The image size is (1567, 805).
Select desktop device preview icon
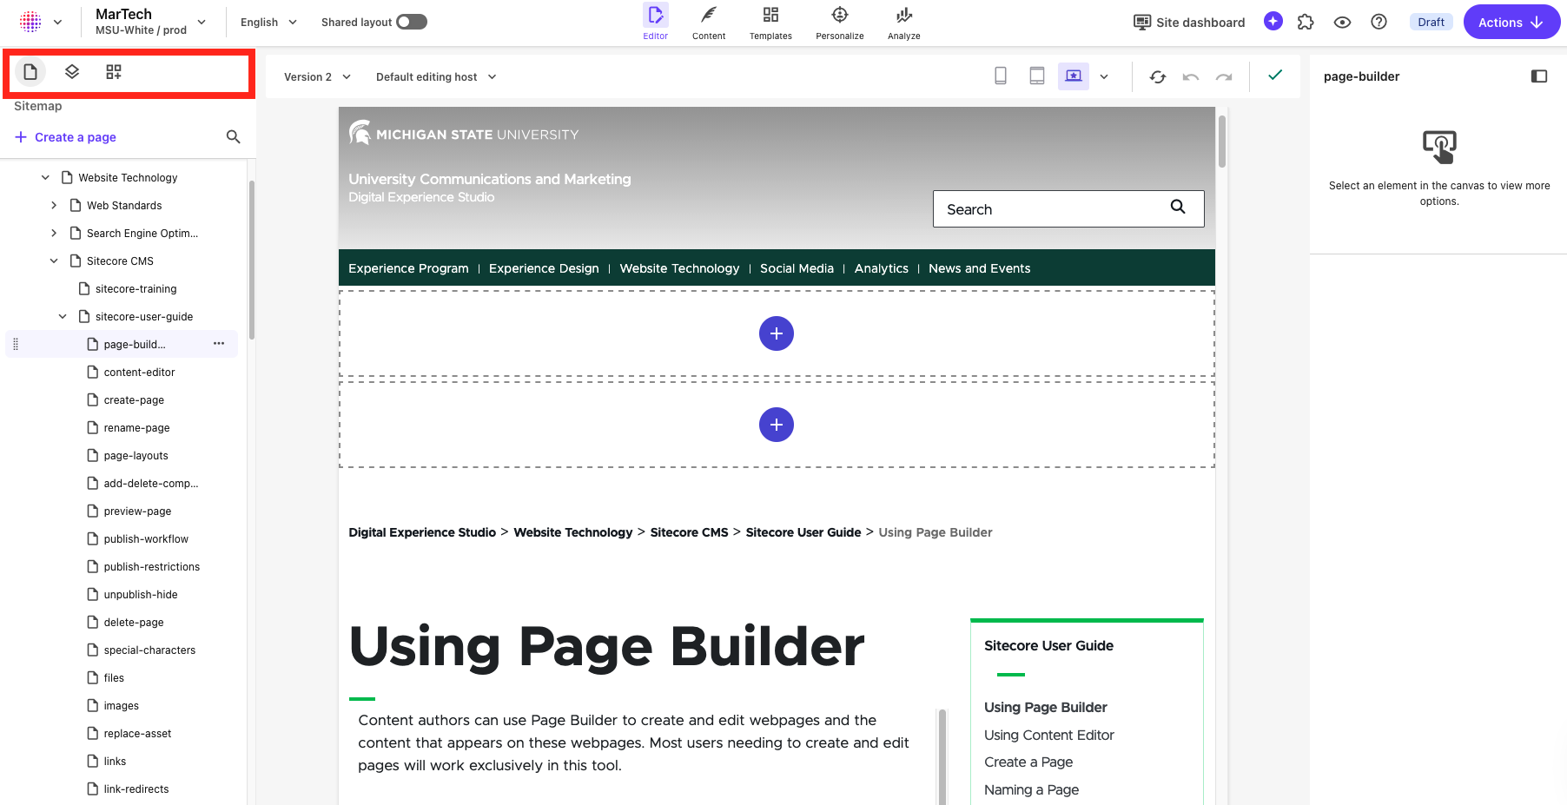pyautogui.click(x=1074, y=76)
